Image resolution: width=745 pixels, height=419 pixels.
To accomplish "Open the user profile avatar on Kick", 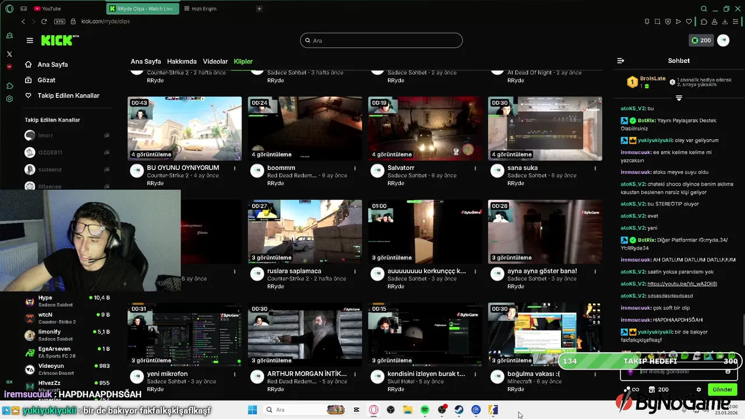I will pos(723,40).
